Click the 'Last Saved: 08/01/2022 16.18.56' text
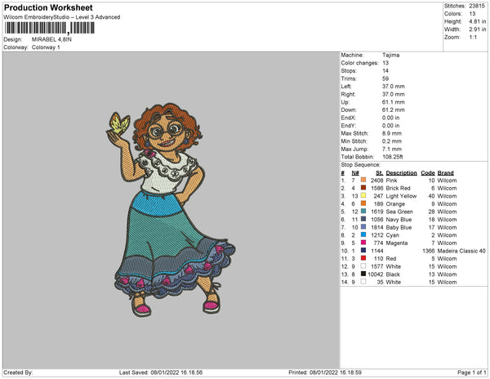Screen dimensions: 490x379 pyautogui.click(x=161, y=372)
